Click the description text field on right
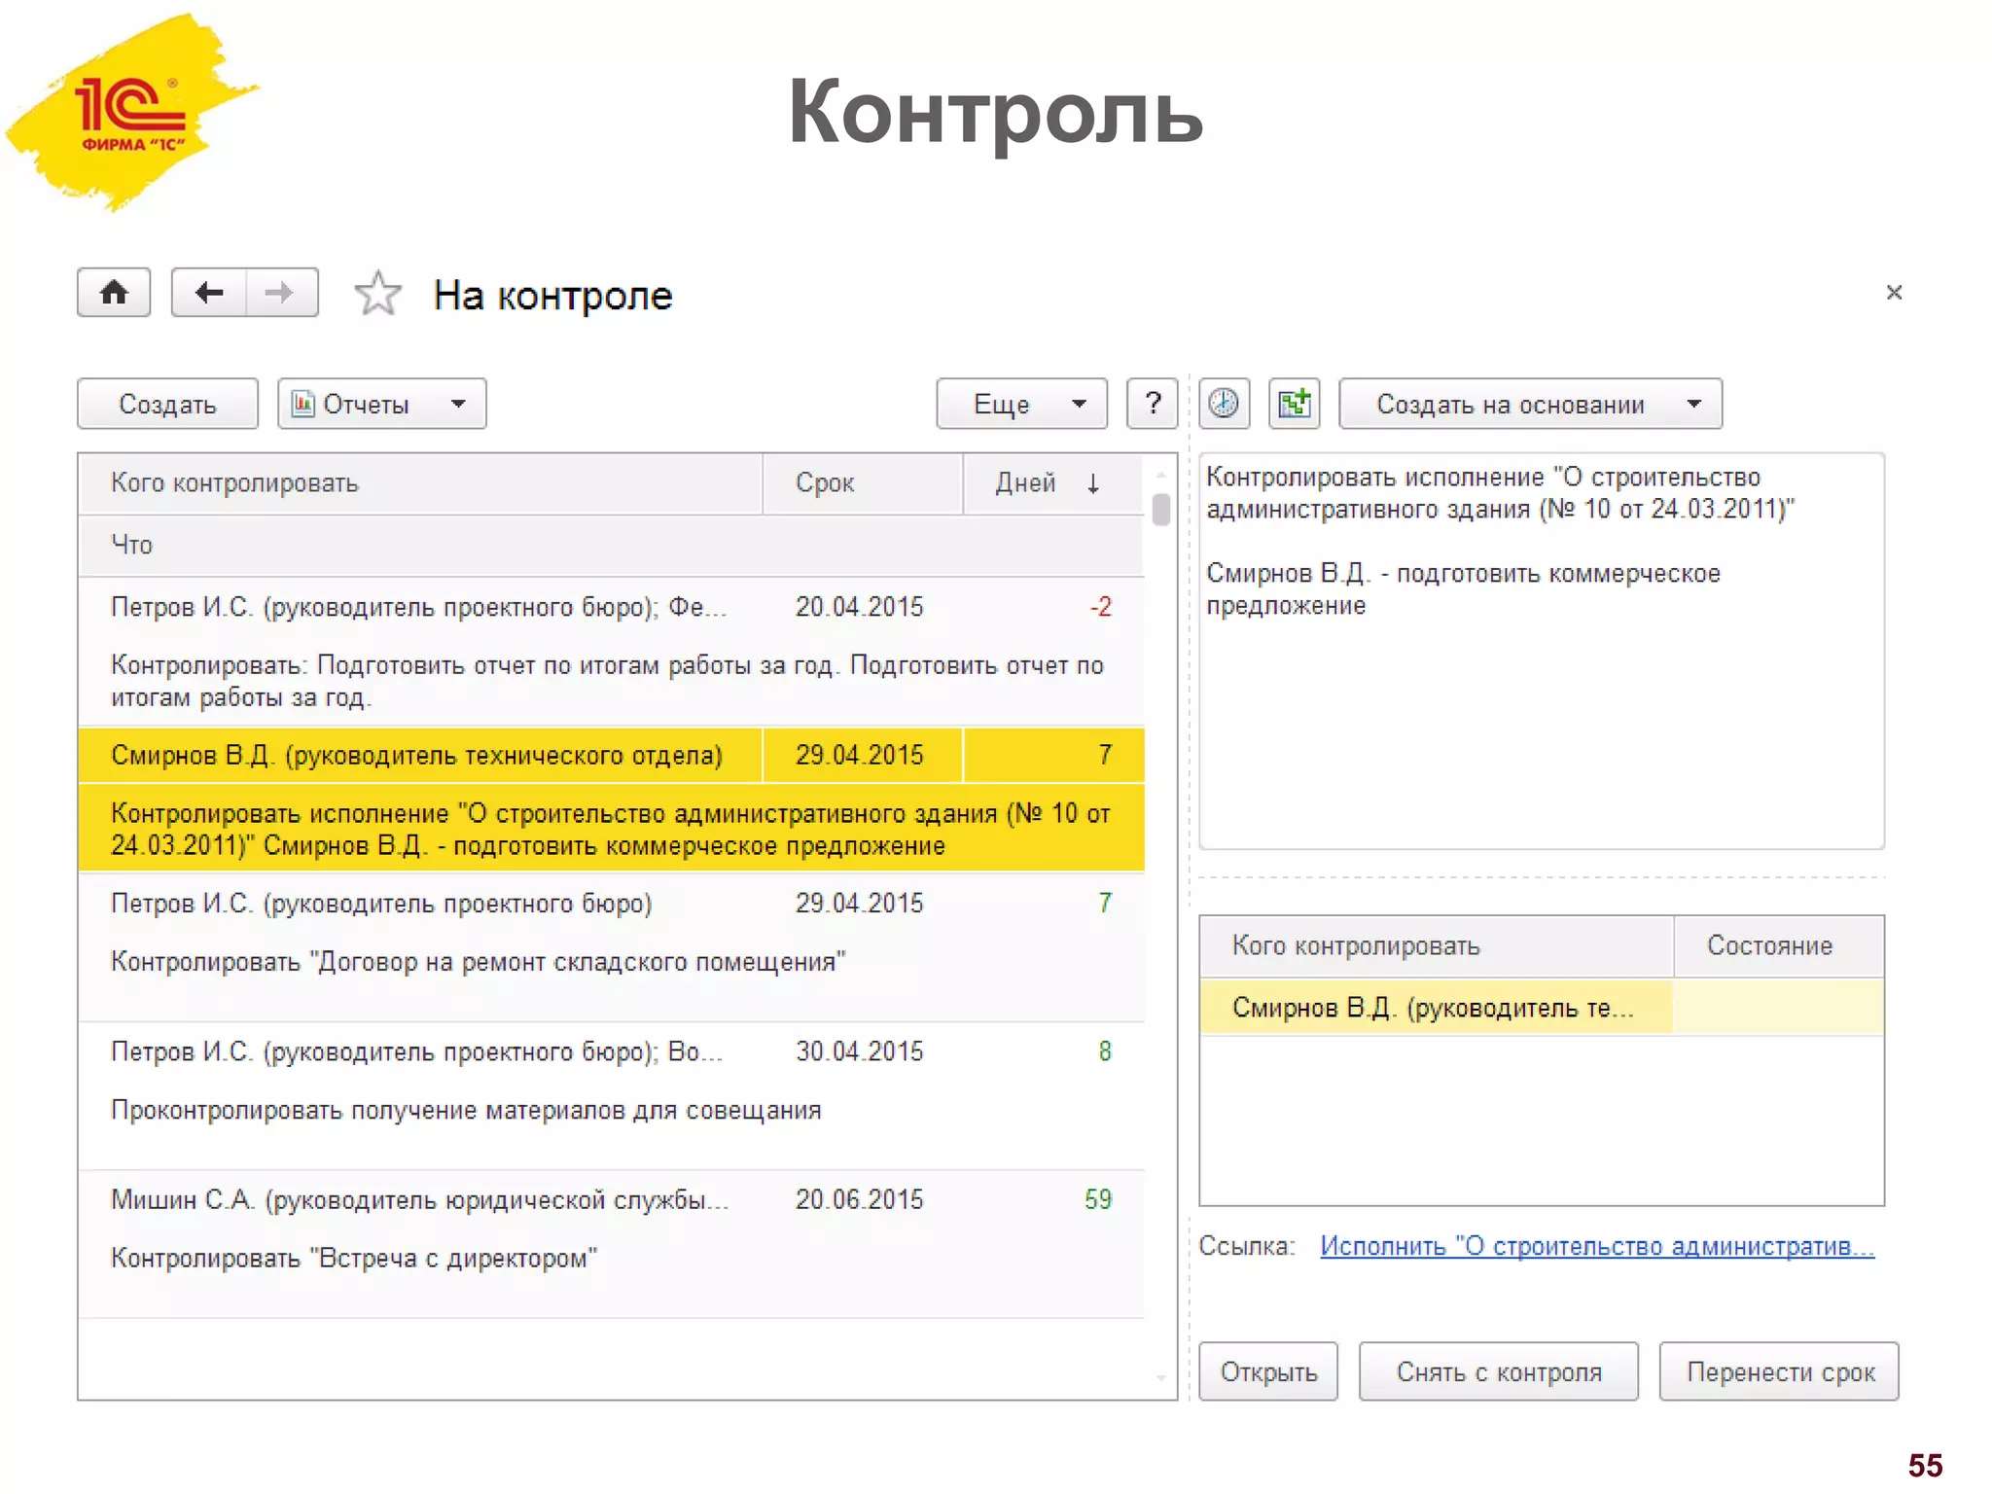 [x=1542, y=651]
